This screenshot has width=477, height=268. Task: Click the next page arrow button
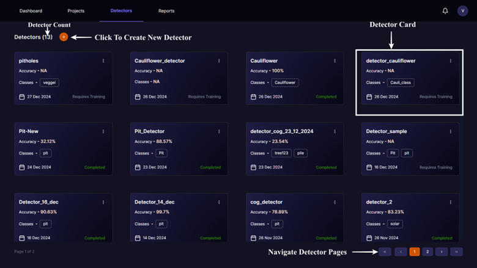(x=442, y=252)
